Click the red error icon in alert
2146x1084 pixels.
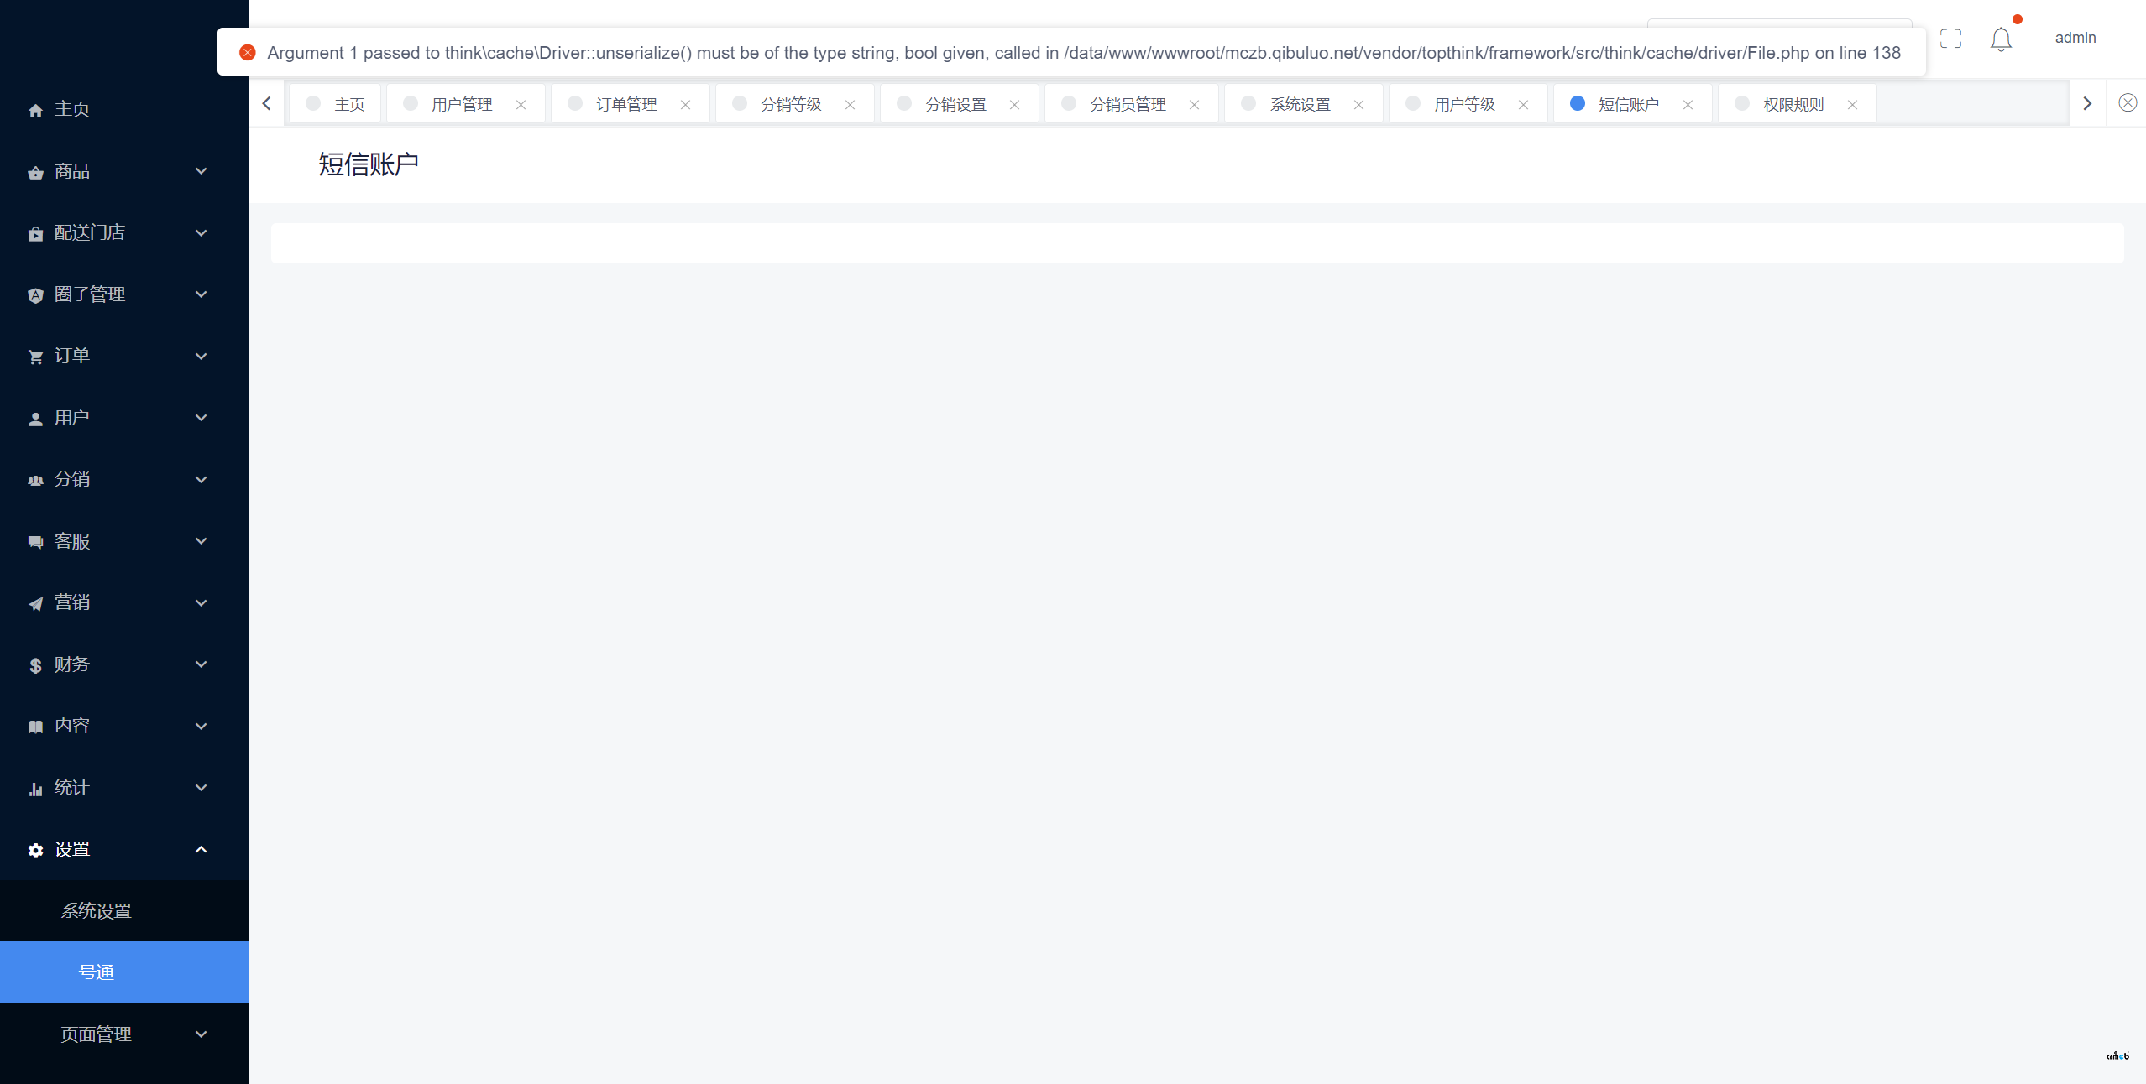pos(248,53)
